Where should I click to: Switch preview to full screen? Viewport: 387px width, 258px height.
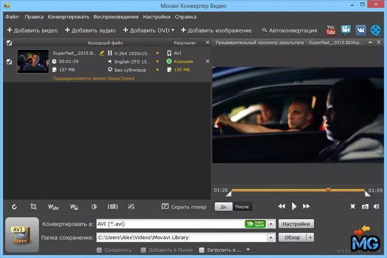[353, 207]
